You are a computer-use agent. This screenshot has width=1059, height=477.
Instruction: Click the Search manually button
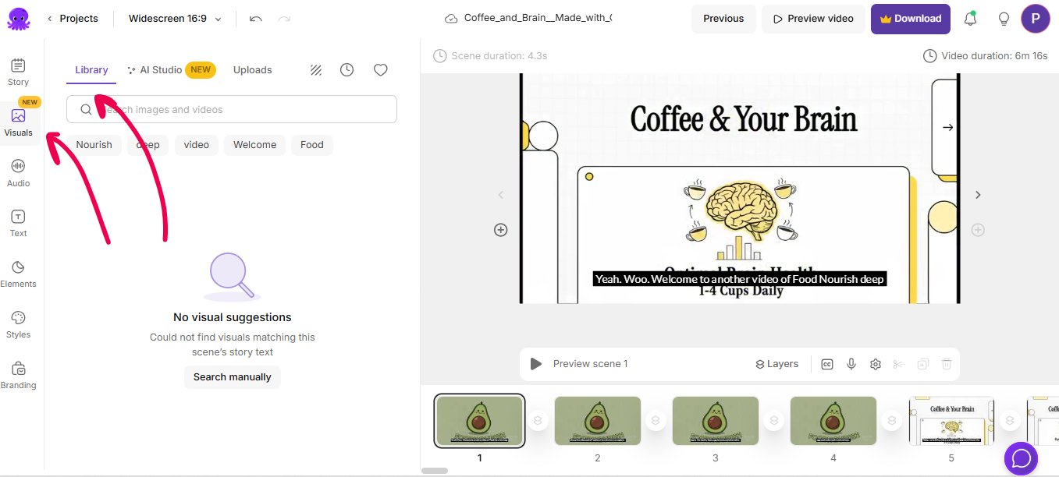232,376
